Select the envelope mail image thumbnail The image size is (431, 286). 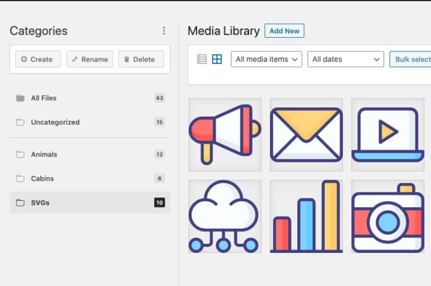coord(306,134)
